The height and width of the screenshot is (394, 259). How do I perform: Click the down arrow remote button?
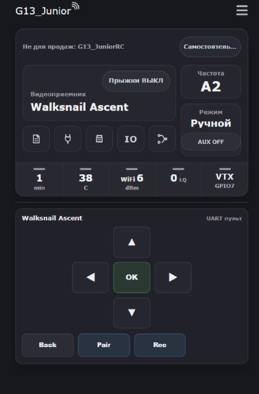[x=132, y=313]
